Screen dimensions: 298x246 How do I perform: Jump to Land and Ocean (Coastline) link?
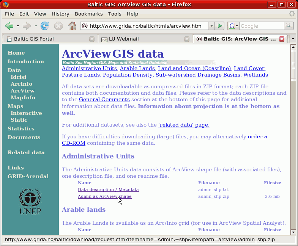click(x=194, y=68)
